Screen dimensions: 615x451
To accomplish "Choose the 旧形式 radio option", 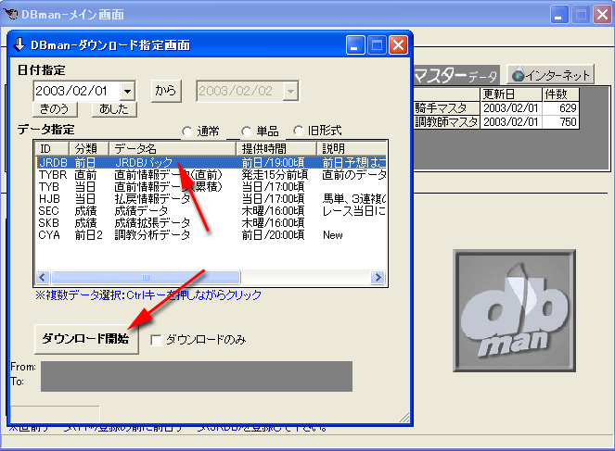I will click(300, 131).
